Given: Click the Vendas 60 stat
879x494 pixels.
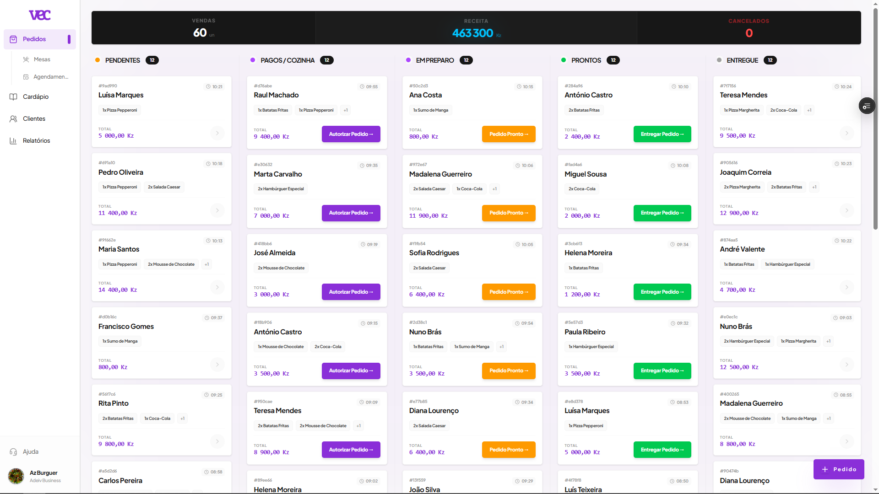Looking at the screenshot, I should [204, 28].
